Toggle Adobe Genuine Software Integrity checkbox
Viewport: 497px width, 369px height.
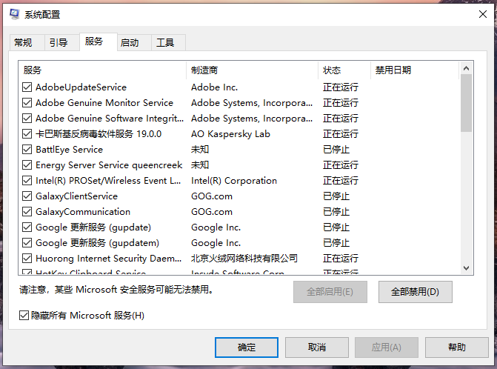pos(27,119)
